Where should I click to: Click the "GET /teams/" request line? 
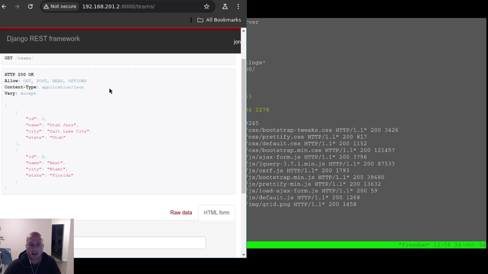click(x=19, y=58)
